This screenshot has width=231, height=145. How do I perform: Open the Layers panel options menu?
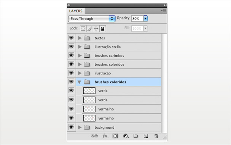164,11
